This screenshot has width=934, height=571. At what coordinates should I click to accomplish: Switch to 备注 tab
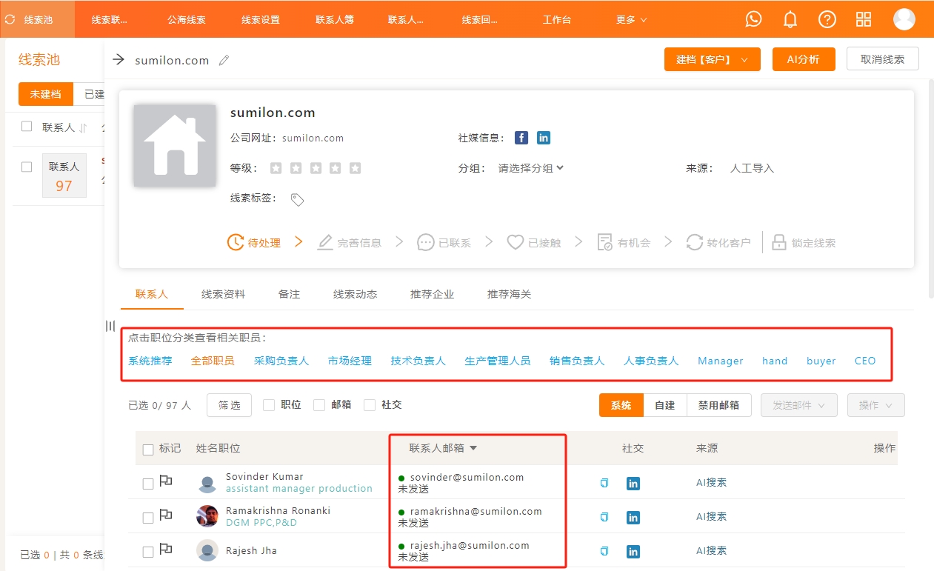[289, 294]
